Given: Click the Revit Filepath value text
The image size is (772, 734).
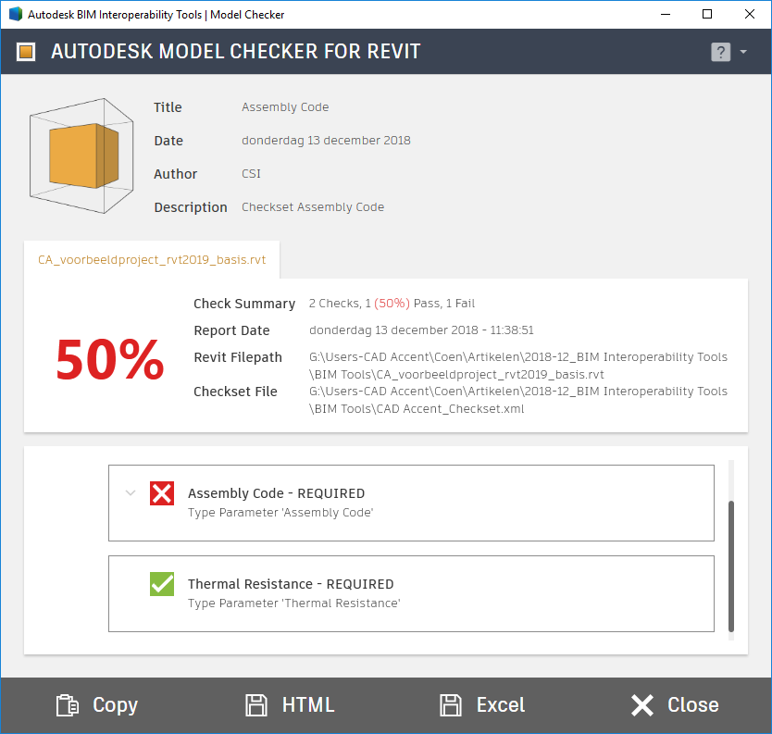Looking at the screenshot, I should 518,366.
